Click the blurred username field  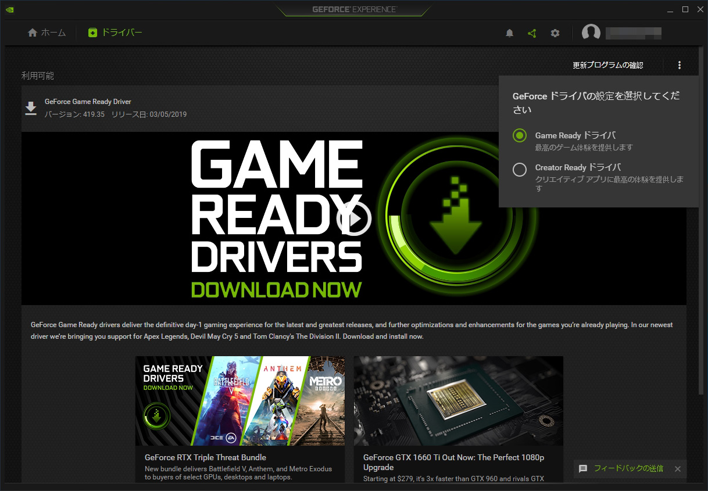[x=634, y=33]
